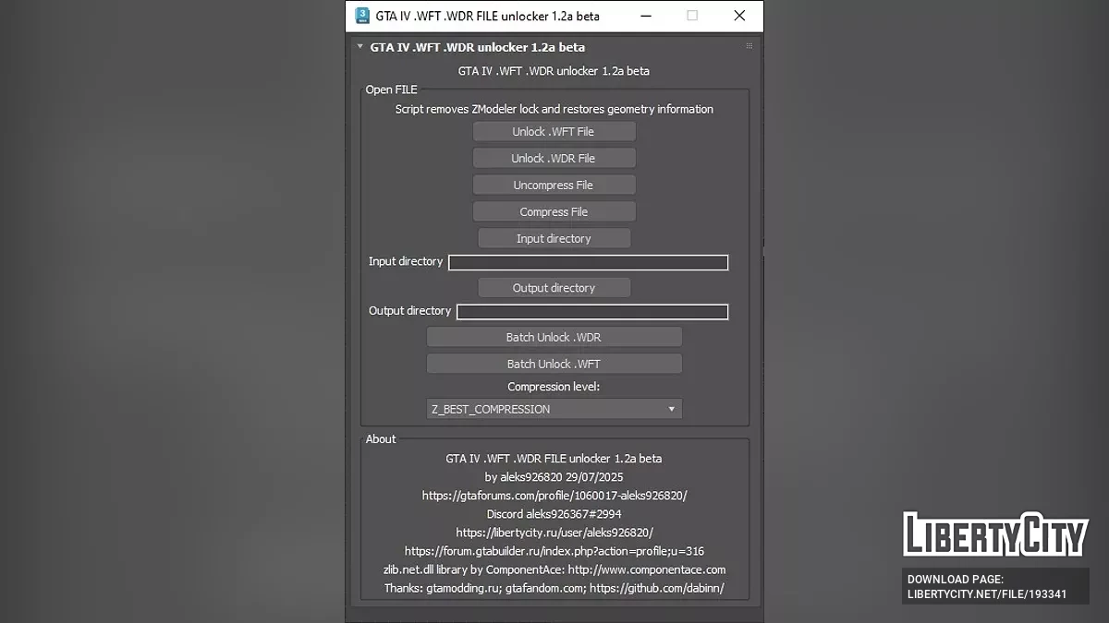Choose the Output directory button
This screenshot has width=1109, height=623.
tap(554, 288)
